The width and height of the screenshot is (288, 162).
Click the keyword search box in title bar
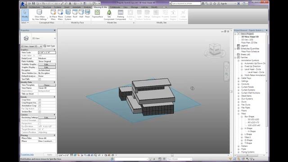[x=186, y=3]
